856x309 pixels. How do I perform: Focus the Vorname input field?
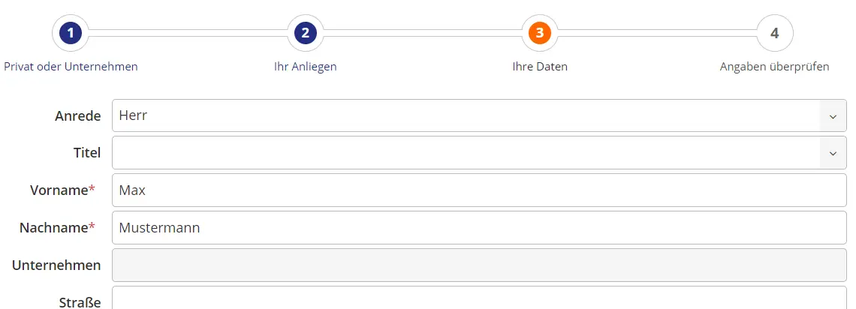(479, 190)
